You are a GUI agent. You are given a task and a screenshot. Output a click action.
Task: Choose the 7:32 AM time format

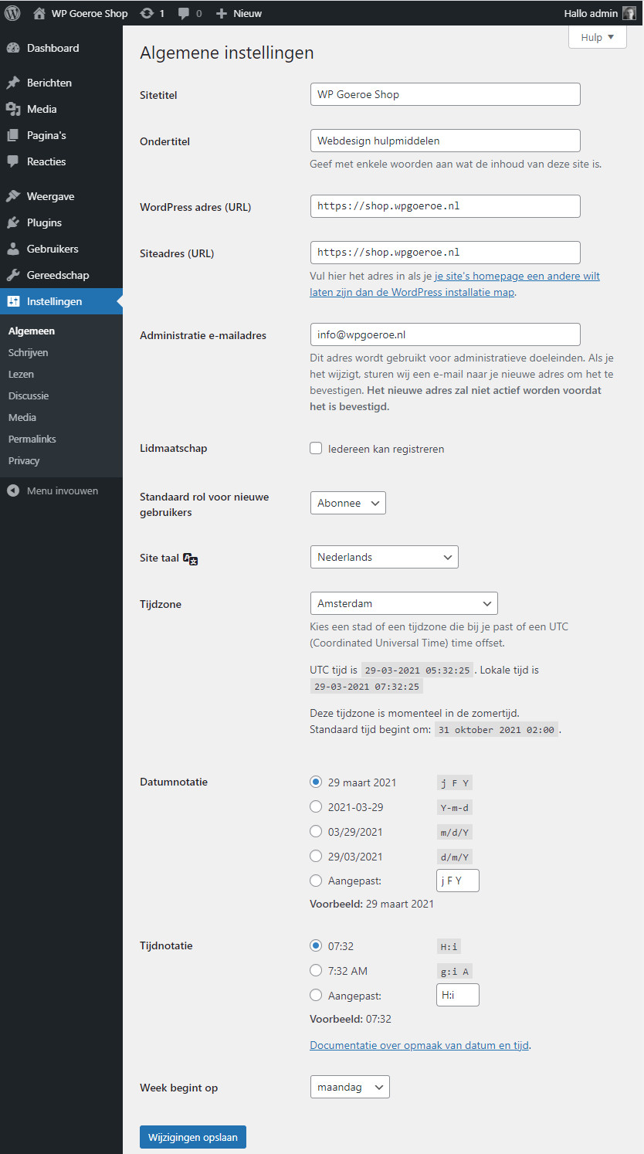tap(316, 970)
